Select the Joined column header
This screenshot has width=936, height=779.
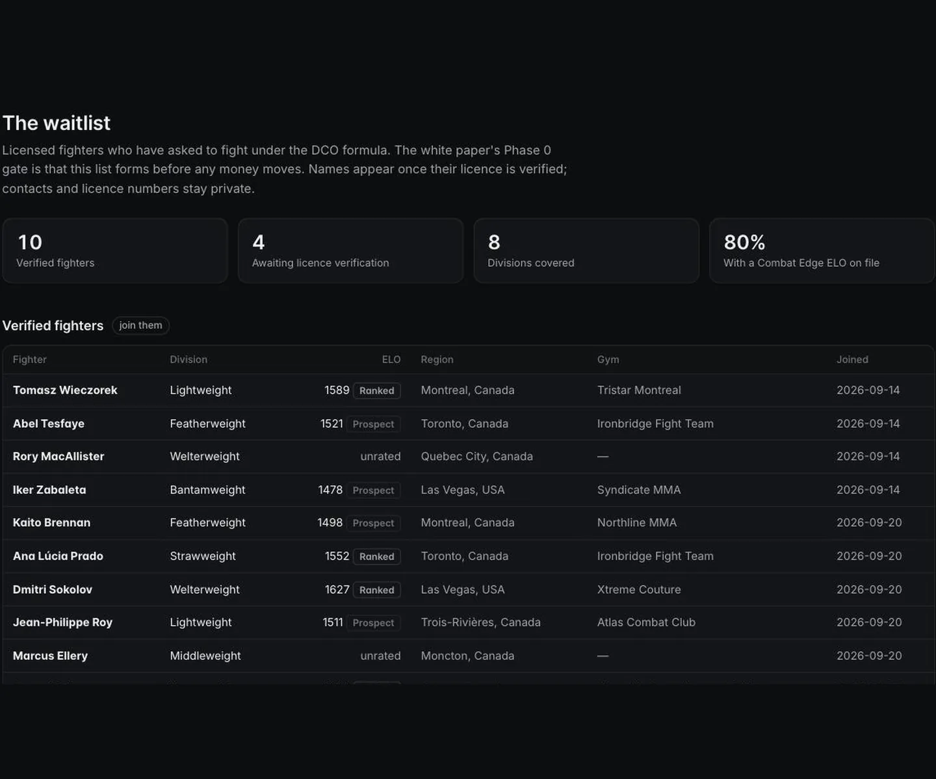click(x=852, y=359)
